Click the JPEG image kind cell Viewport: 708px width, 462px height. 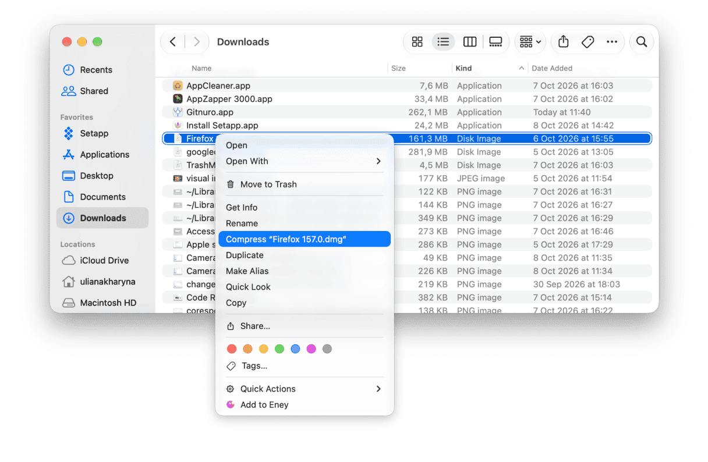481,179
